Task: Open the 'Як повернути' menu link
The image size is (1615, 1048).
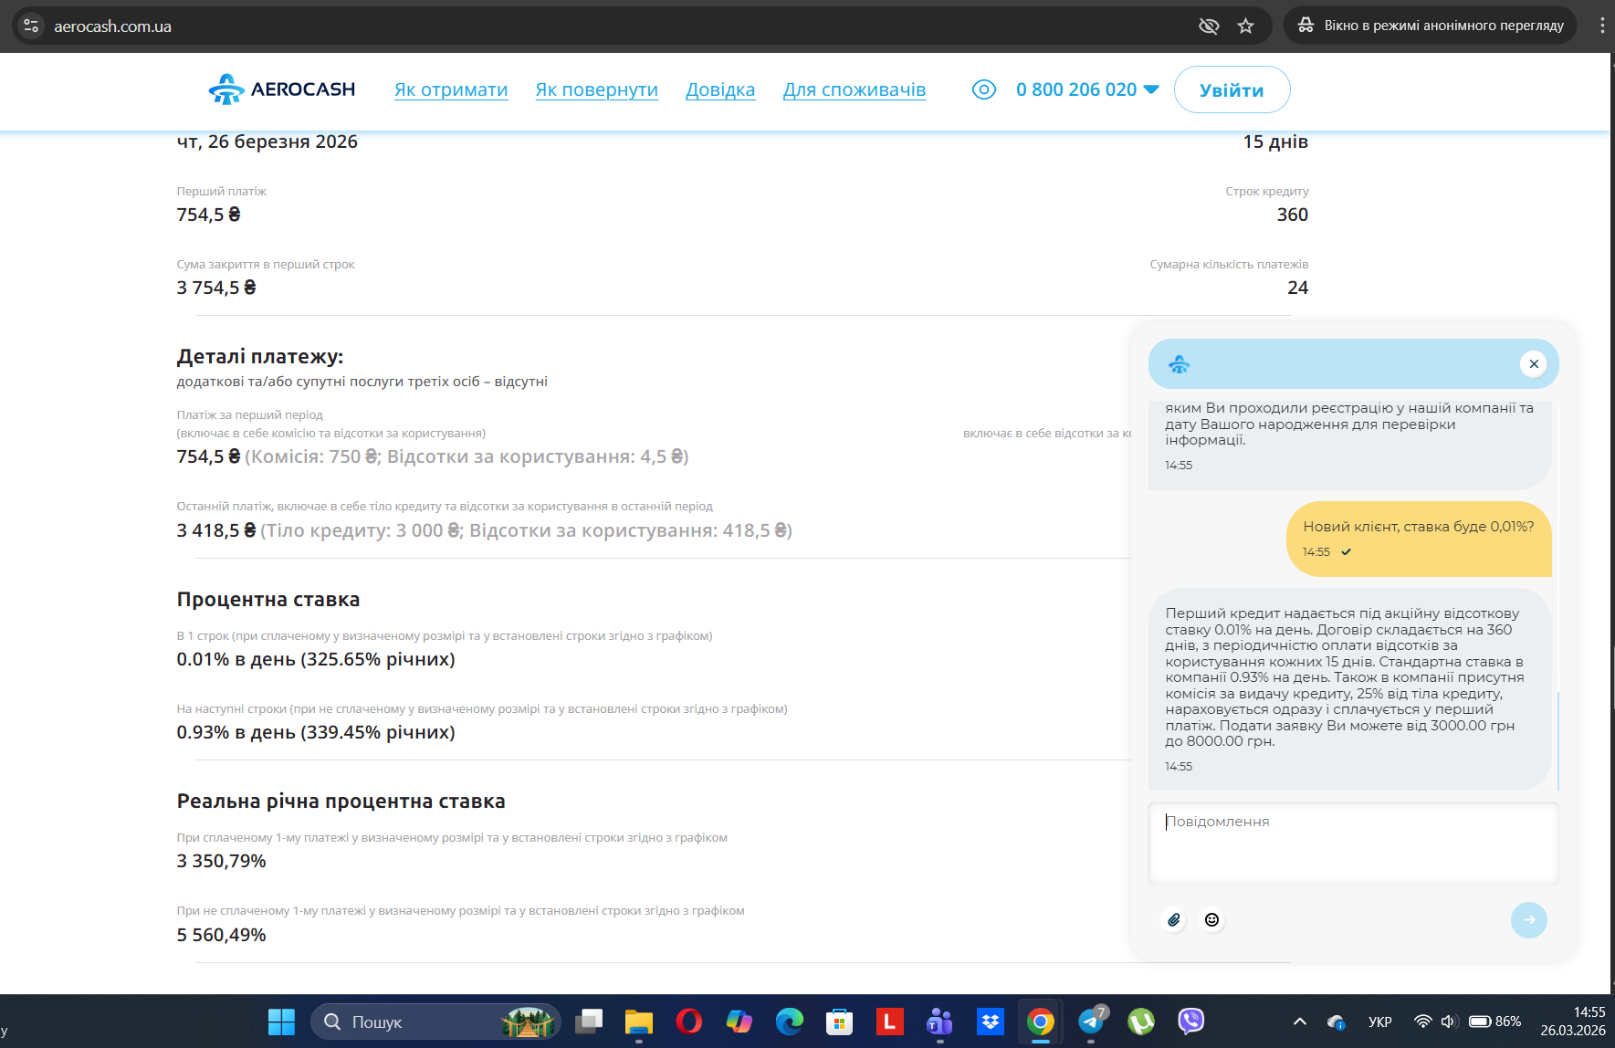Action: tap(597, 89)
